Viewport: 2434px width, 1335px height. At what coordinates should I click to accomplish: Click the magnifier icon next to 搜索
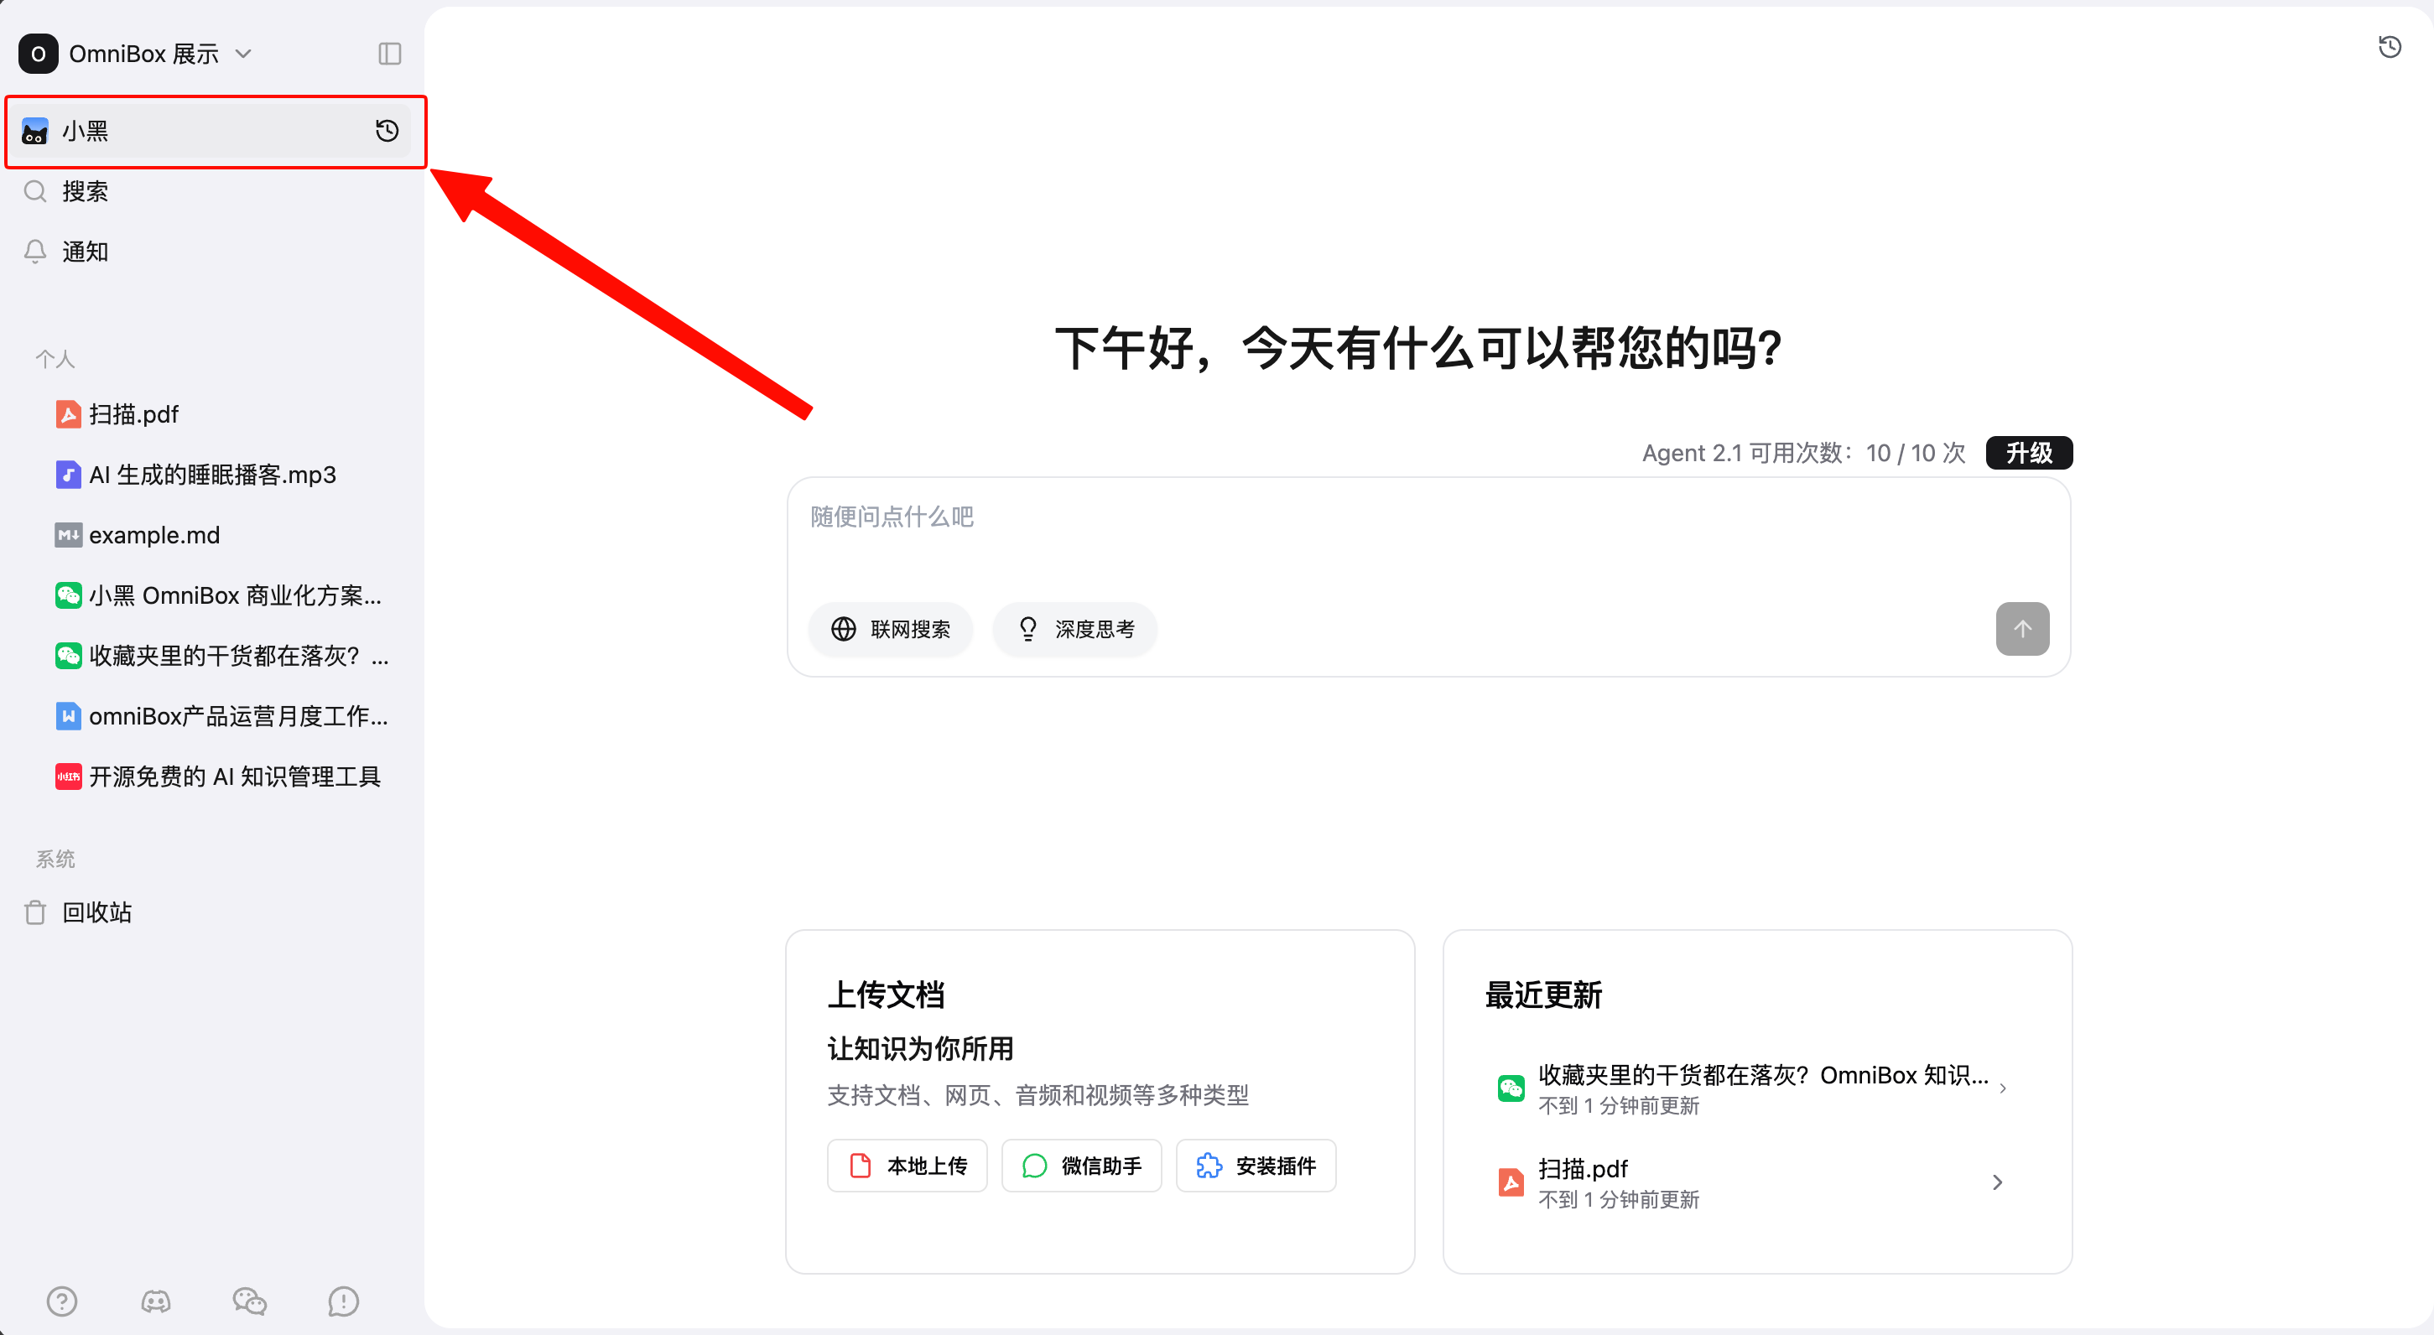pos(35,191)
